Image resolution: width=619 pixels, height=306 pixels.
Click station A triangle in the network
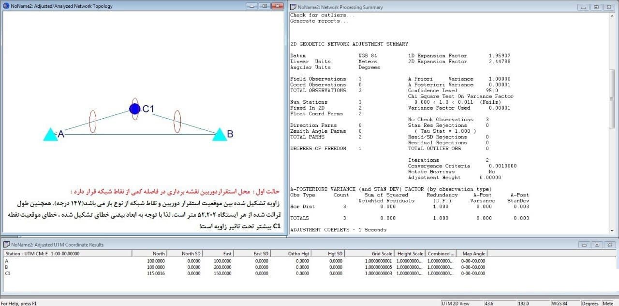50,135
